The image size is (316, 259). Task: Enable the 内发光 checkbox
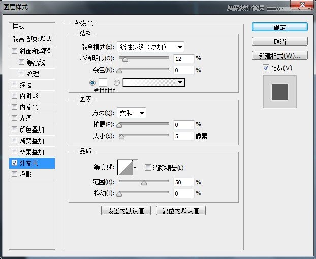14,107
